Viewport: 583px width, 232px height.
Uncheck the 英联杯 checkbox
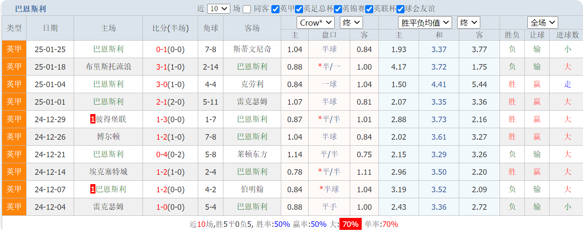tap(369, 9)
